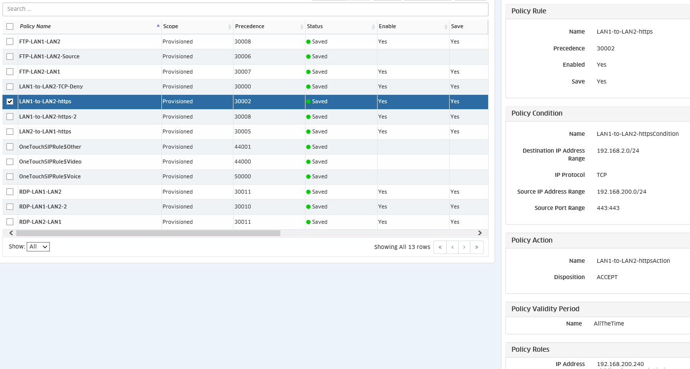Click in the Search input field

coord(245,9)
